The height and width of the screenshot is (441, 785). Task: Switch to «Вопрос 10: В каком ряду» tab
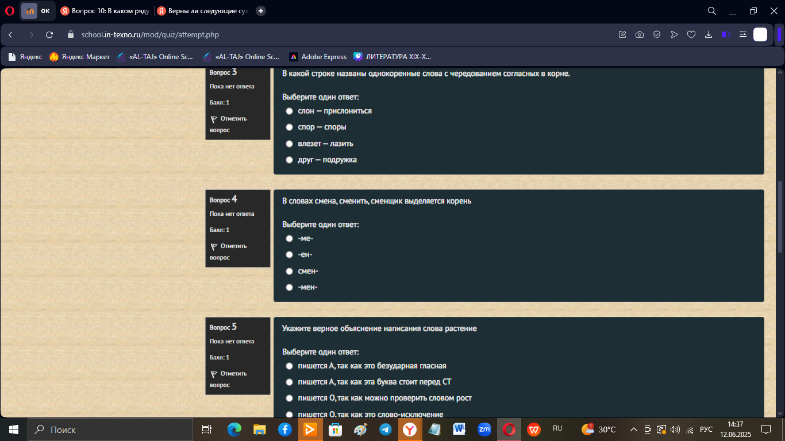coord(104,11)
